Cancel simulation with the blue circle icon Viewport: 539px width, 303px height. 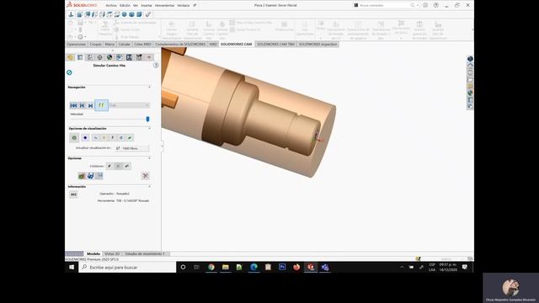(69, 72)
